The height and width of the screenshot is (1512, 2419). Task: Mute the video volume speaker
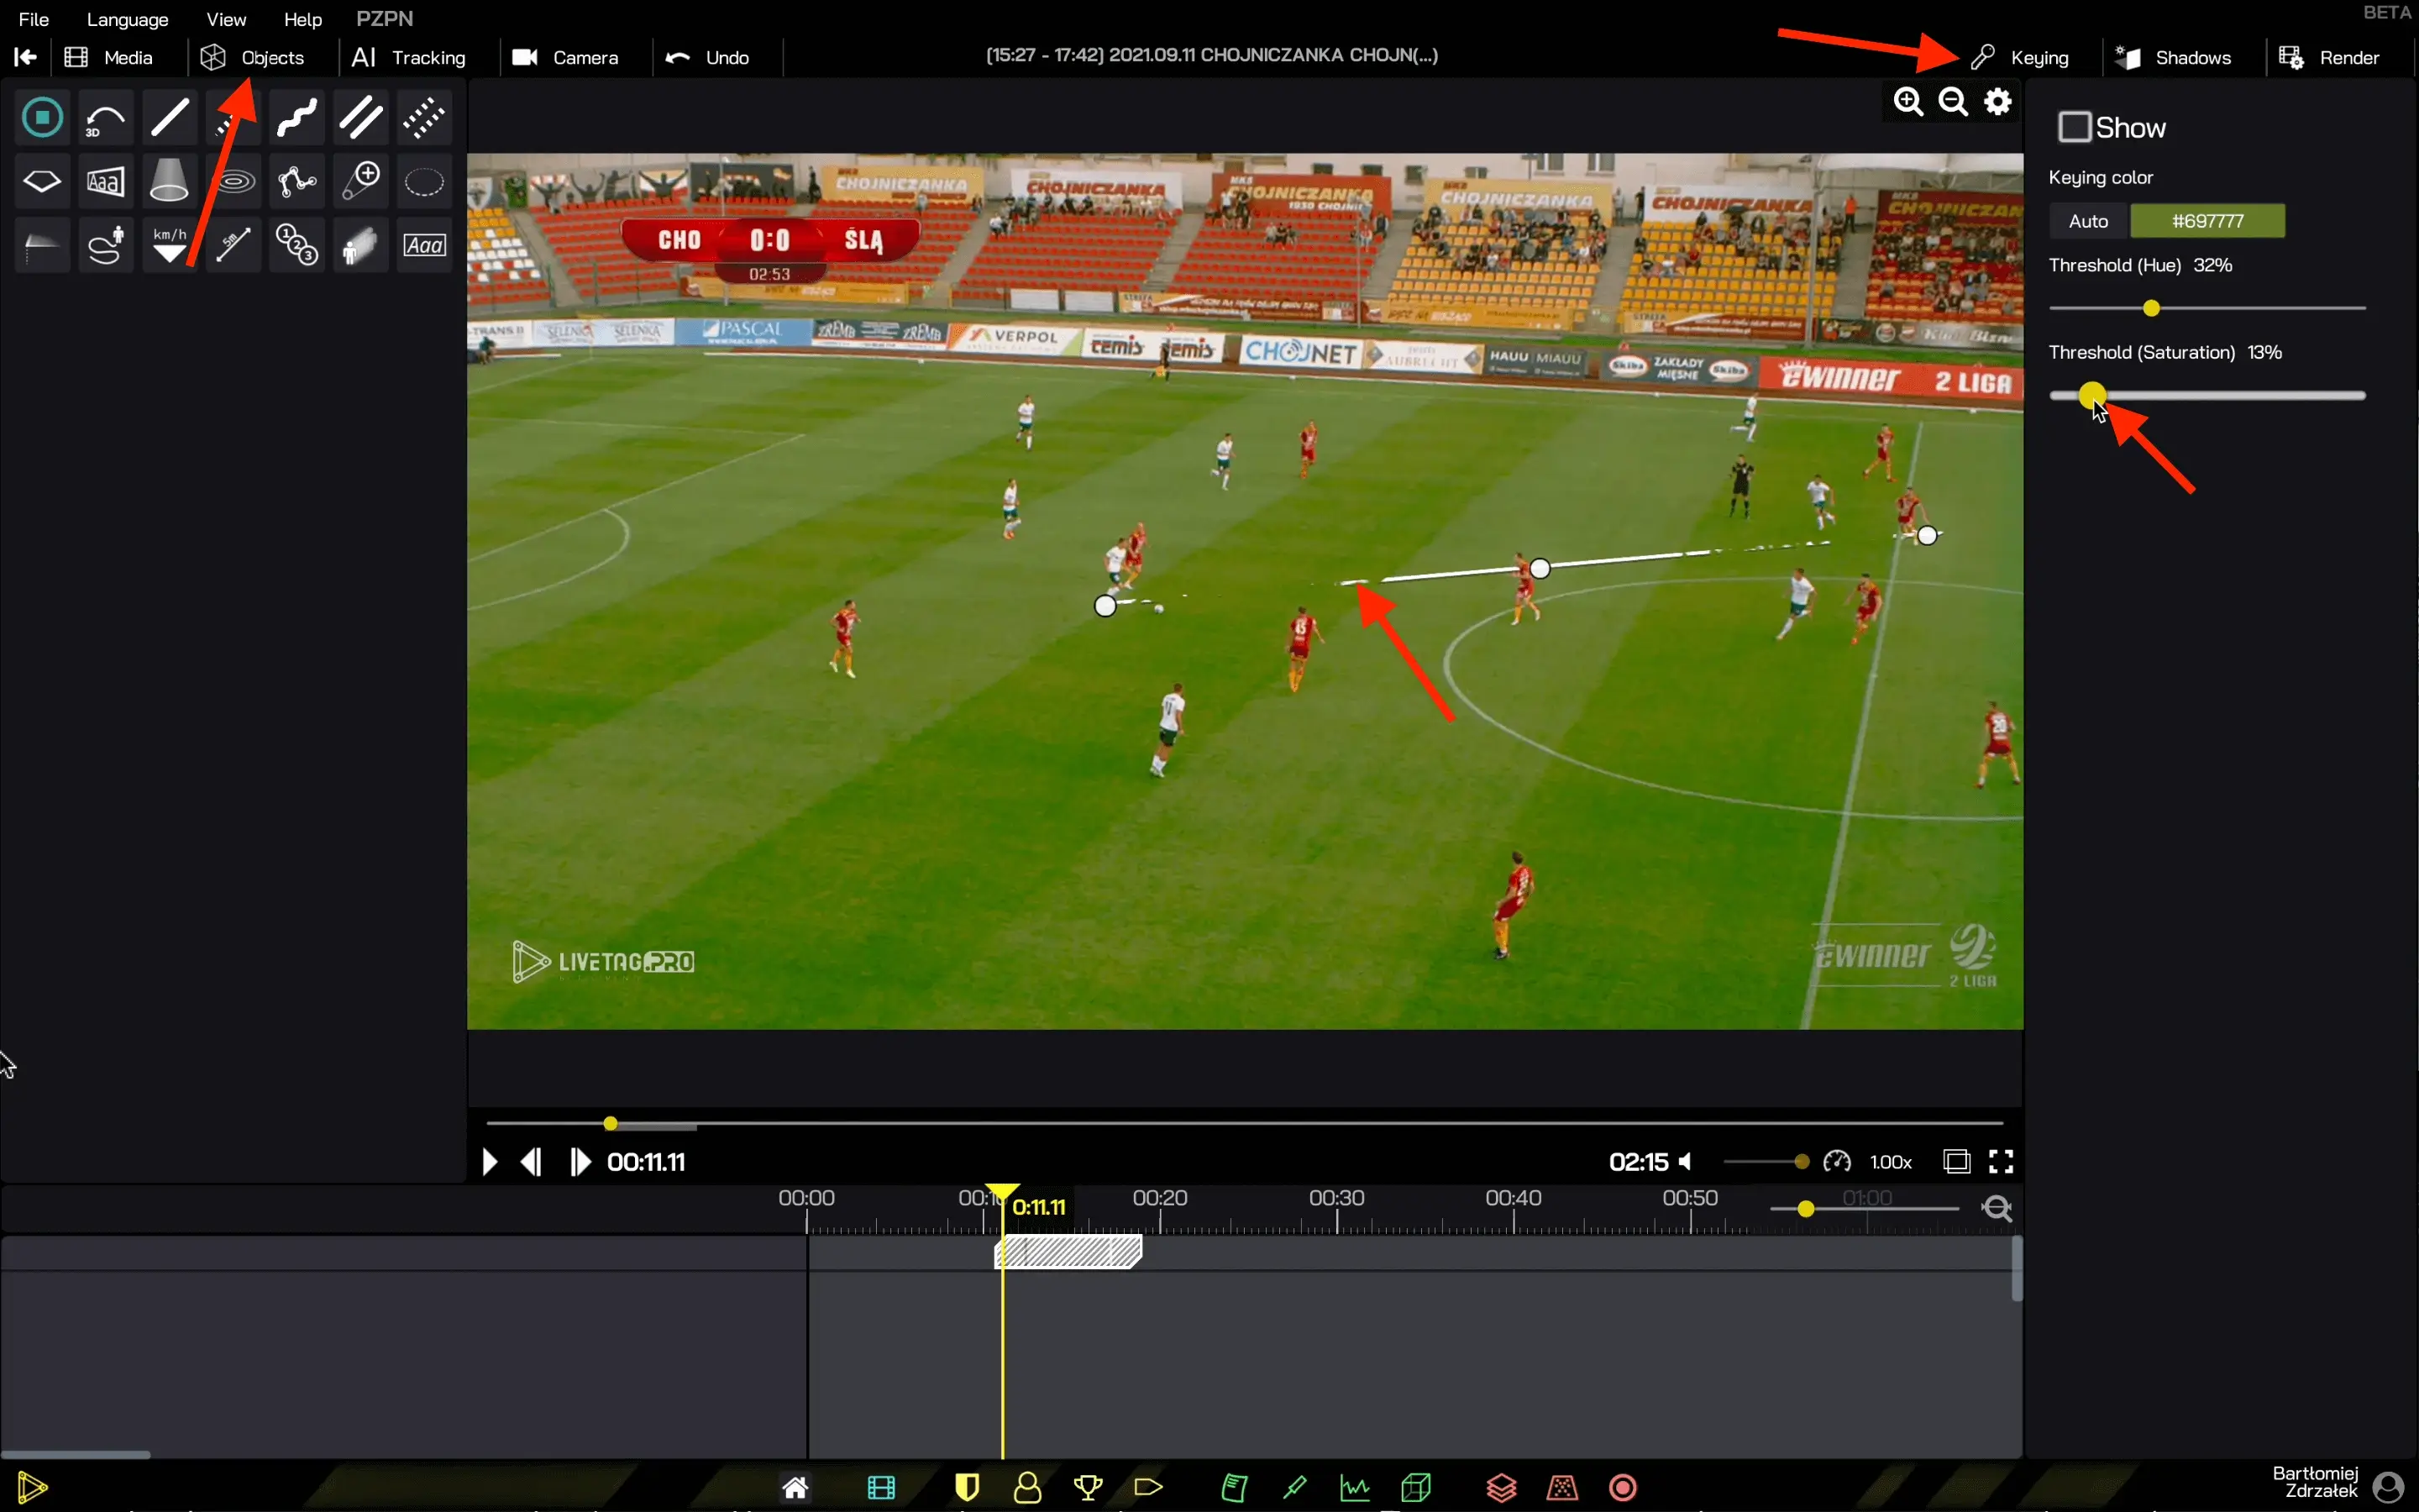pos(1687,1162)
